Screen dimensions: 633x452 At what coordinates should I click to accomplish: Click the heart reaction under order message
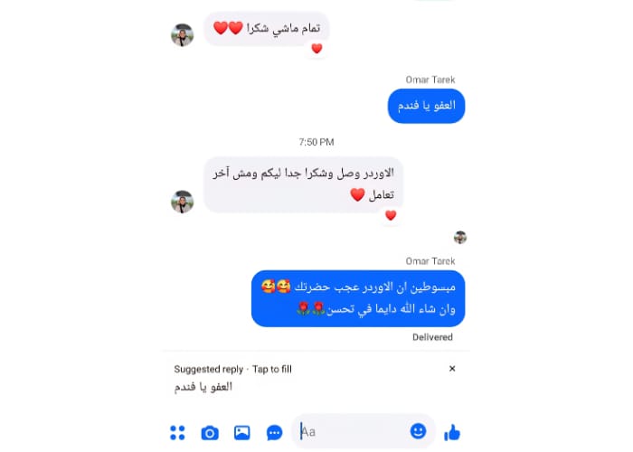(x=391, y=215)
